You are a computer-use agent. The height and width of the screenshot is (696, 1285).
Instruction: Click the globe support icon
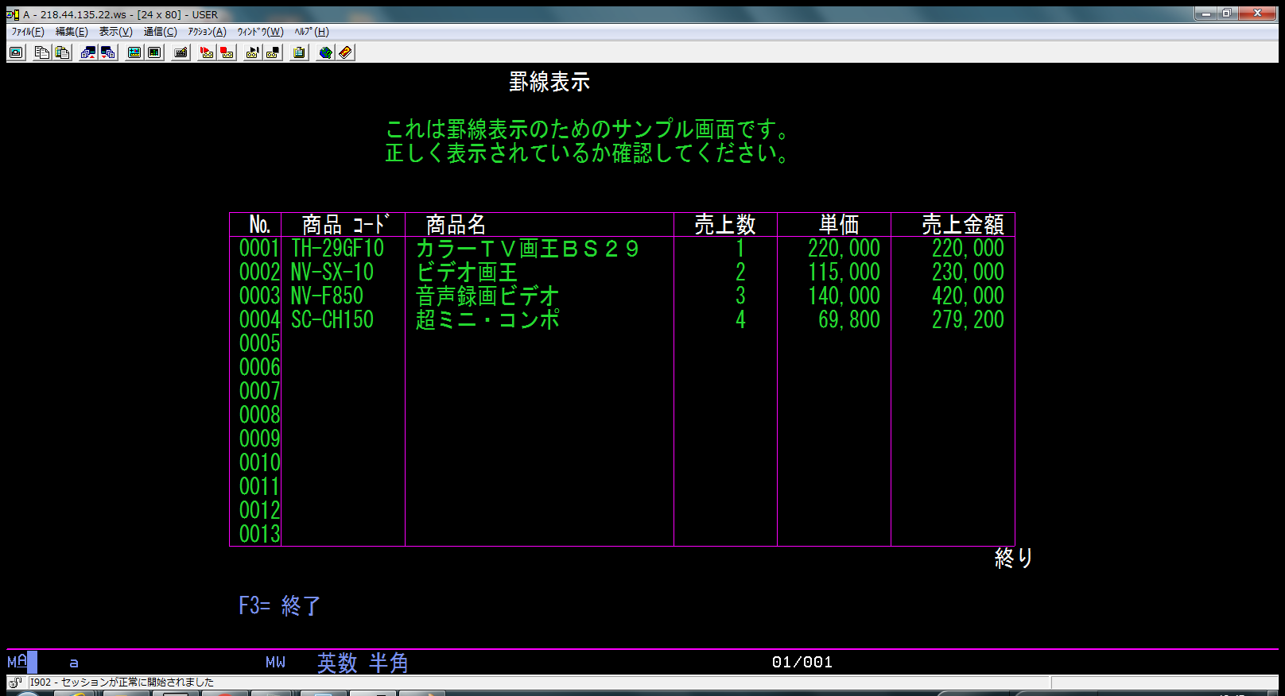[x=325, y=52]
